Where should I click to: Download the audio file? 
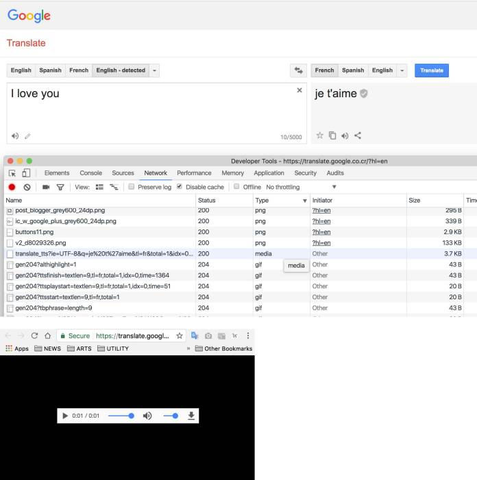tap(191, 416)
